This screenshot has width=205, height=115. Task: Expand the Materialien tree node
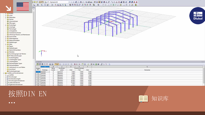tap(6, 17)
